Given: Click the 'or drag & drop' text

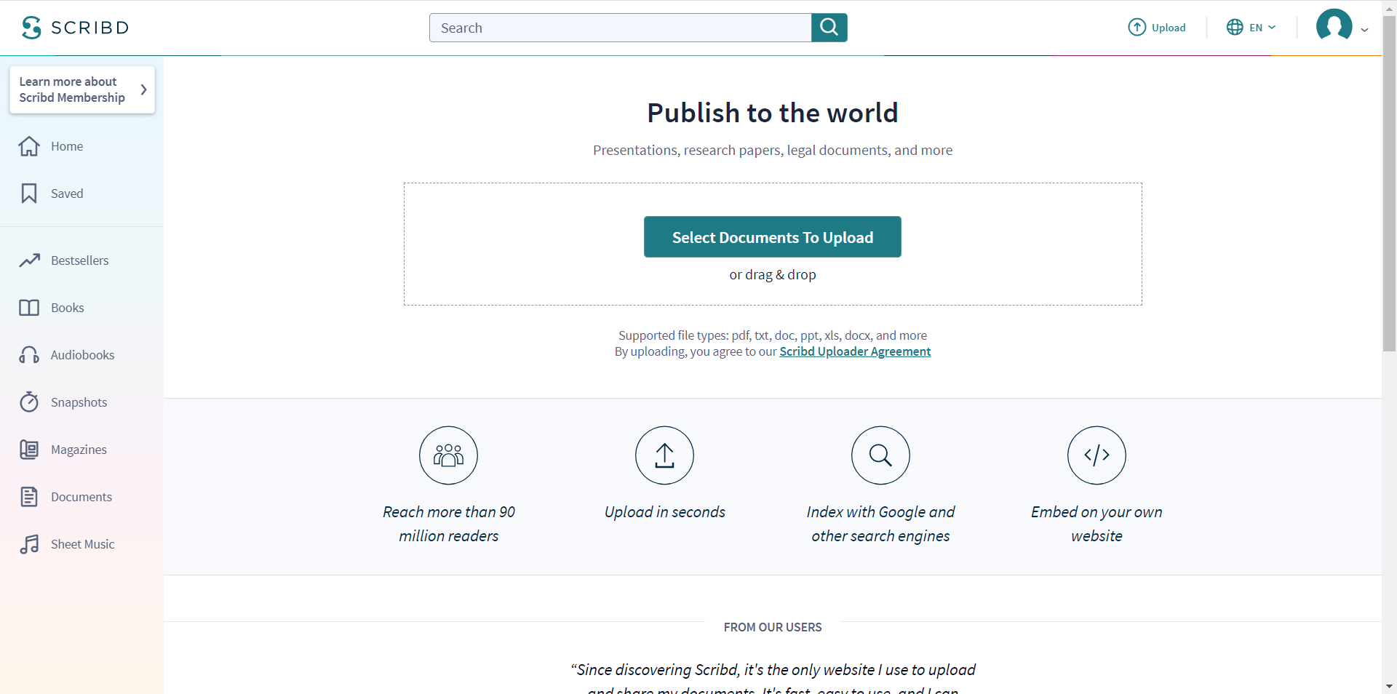Looking at the screenshot, I should click(x=773, y=275).
